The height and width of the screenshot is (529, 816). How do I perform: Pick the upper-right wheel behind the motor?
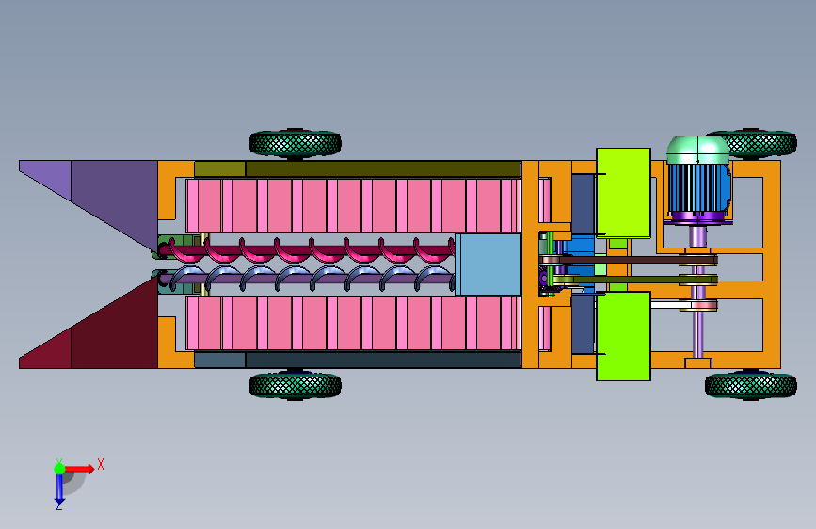(x=763, y=144)
